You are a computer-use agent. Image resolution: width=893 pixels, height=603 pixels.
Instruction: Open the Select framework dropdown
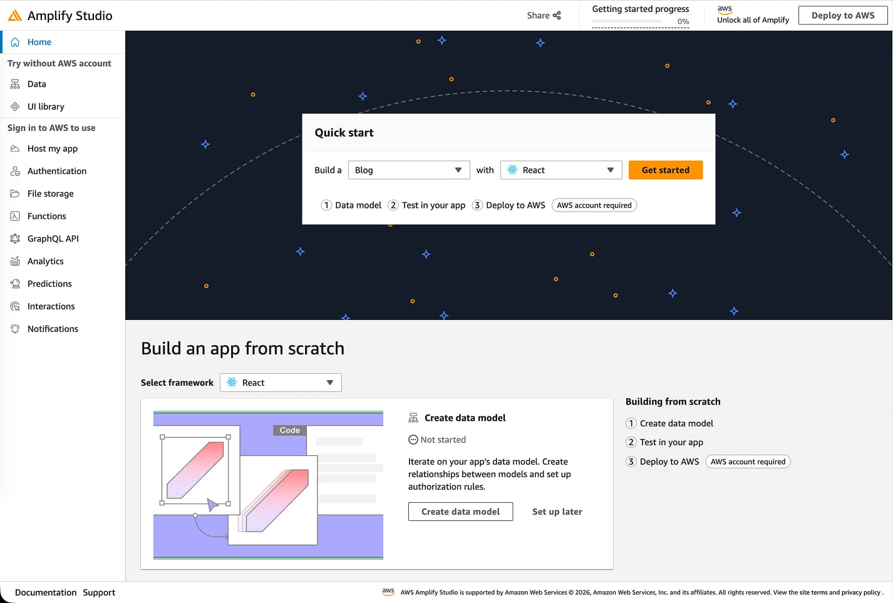pos(280,382)
